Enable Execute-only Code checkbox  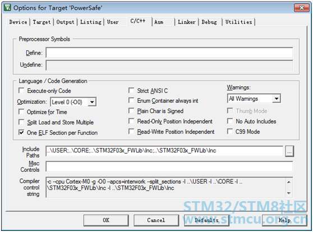tap(21, 91)
